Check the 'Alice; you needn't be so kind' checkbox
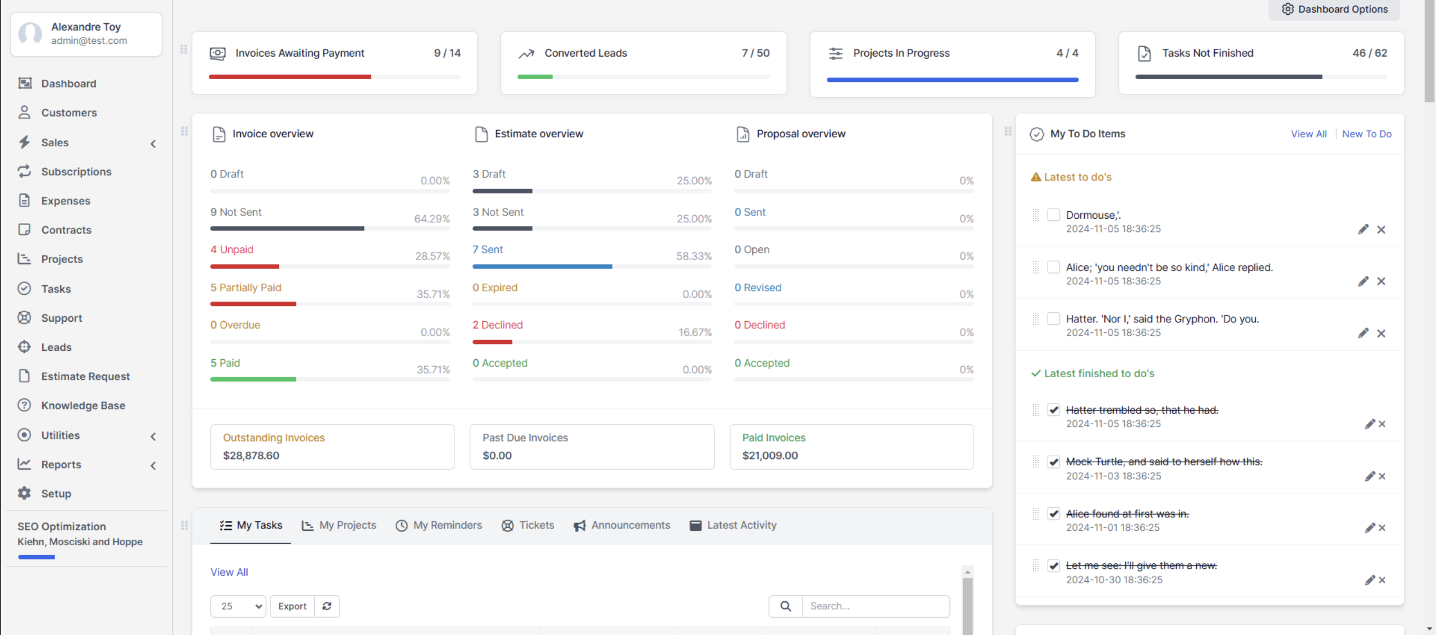The height and width of the screenshot is (635, 1436). pyautogui.click(x=1053, y=267)
